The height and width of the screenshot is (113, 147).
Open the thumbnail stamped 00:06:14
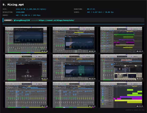coord(73,40)
